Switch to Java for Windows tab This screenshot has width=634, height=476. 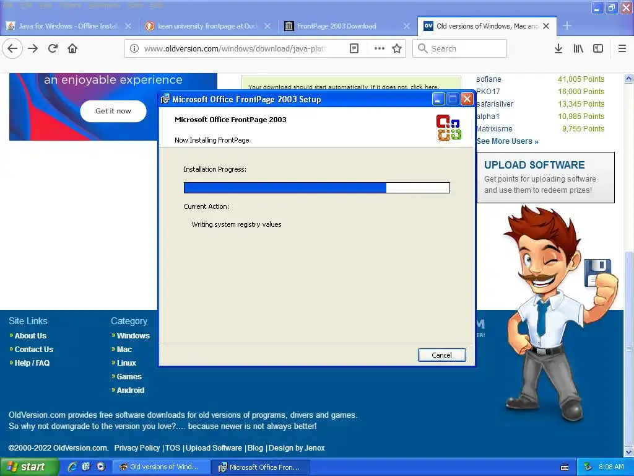(x=69, y=26)
